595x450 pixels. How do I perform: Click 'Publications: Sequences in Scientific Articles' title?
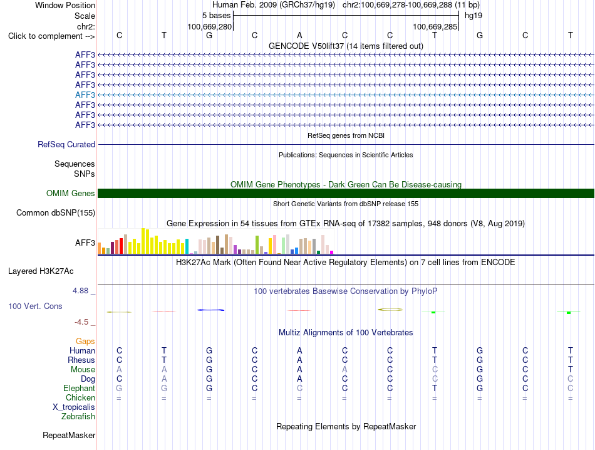coord(346,155)
